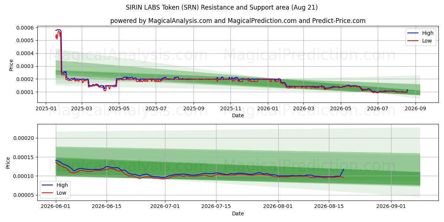Screen dimensions: 444x222
Task: Click the top chart x-axis label '2025-01'
Action: (x=46, y=109)
